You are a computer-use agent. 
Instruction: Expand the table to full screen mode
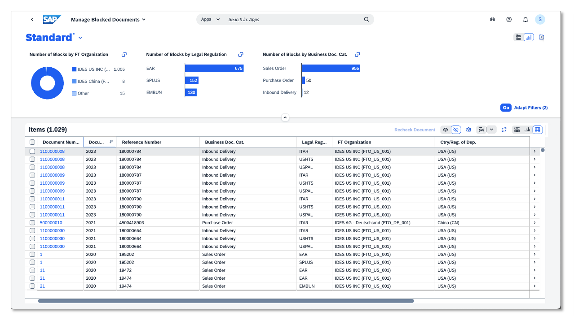pyautogui.click(x=503, y=130)
